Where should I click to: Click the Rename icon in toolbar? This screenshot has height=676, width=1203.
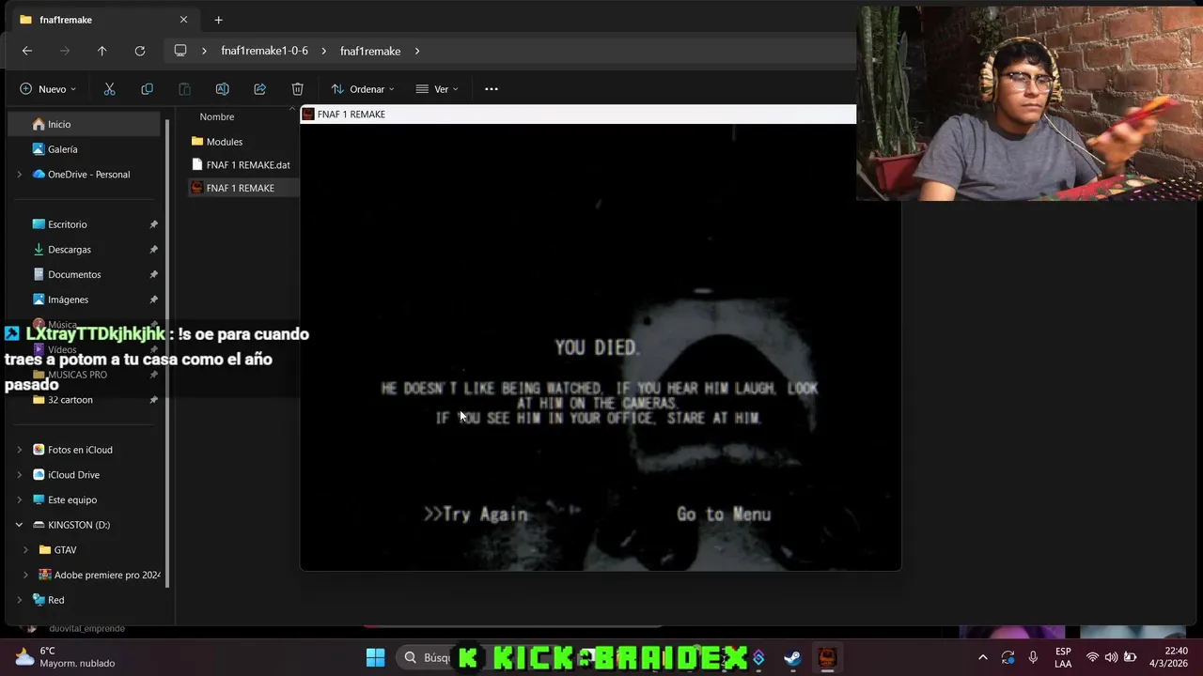point(222,89)
